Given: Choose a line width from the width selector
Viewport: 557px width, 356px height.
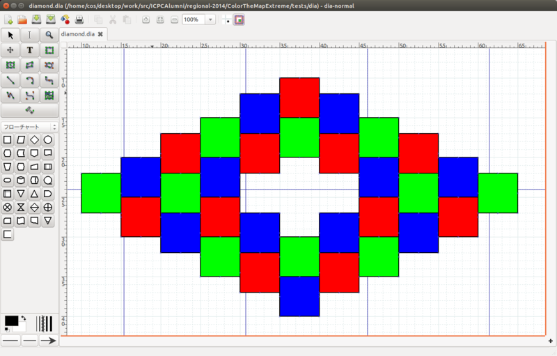Looking at the screenshot, I should [x=45, y=324].
